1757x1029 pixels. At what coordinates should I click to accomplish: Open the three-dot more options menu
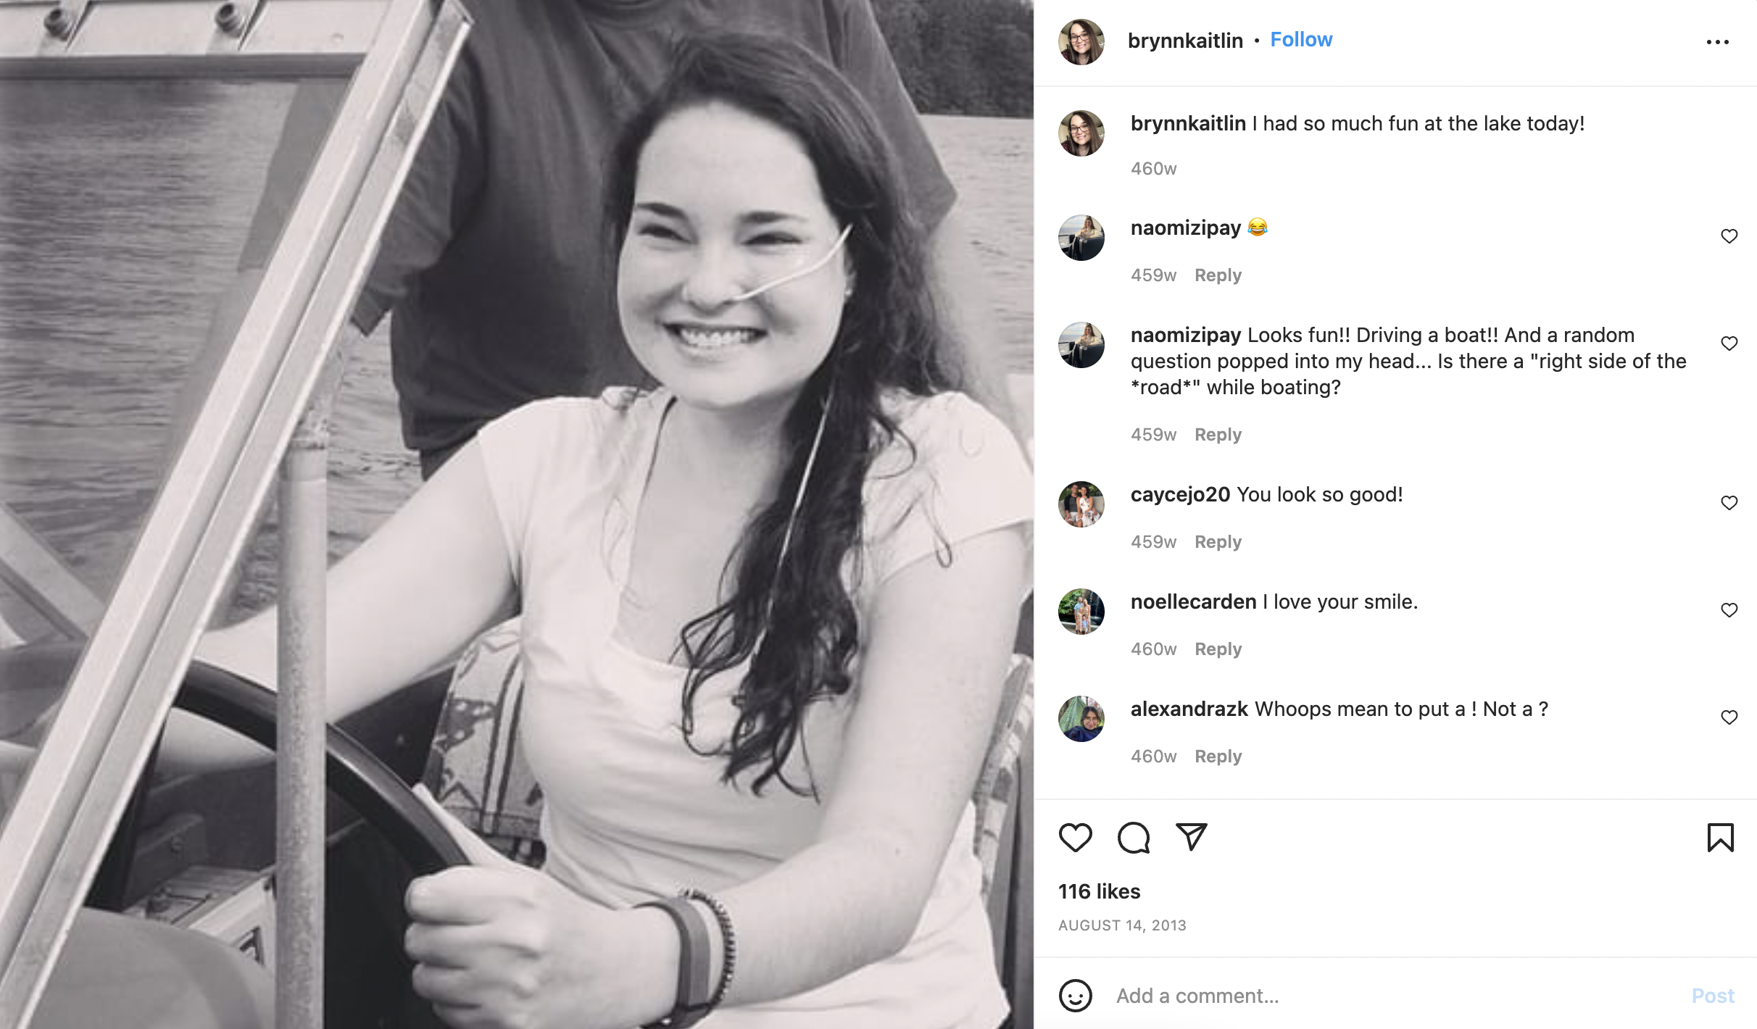1717,42
